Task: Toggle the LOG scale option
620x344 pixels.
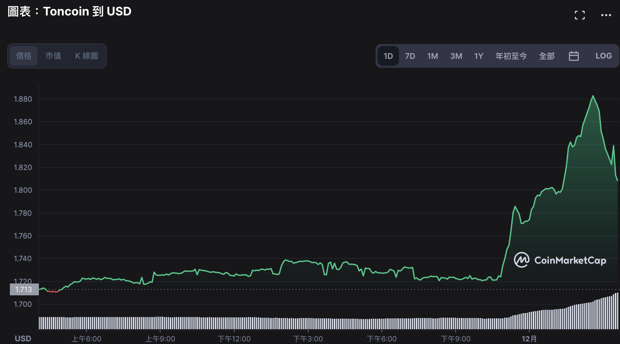Action: click(604, 56)
